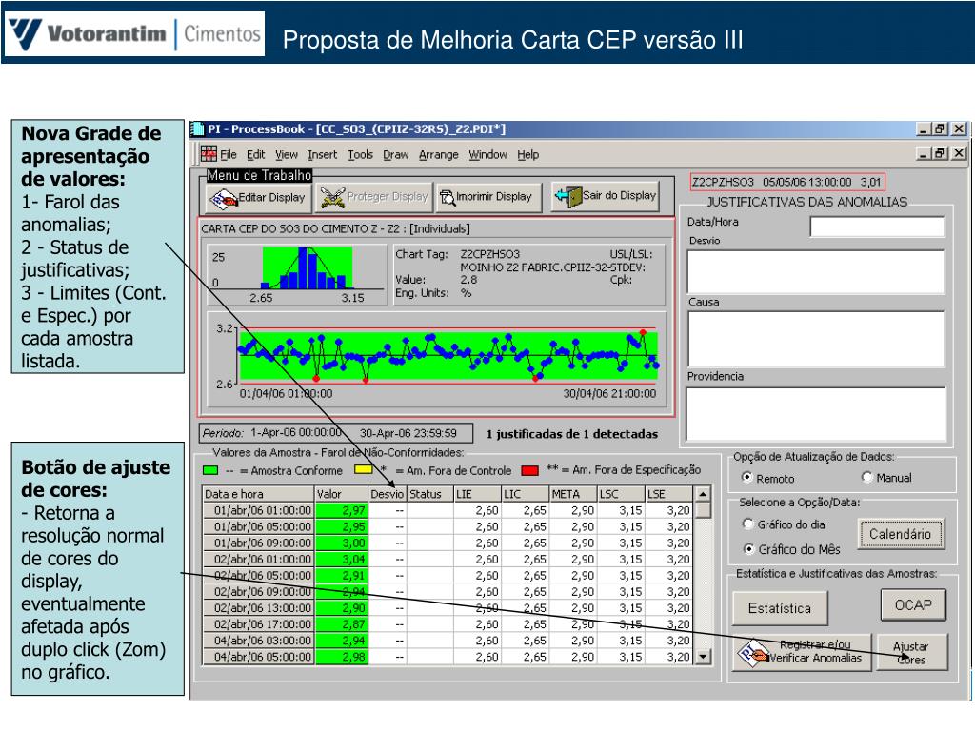Screen dimensions: 975x731
Task: Click the Desvio text area
Action: (815, 271)
